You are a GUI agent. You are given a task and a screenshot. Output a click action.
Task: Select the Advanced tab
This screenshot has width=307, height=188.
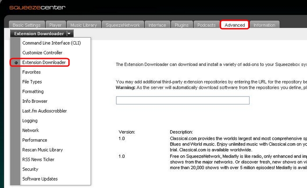[235, 25]
